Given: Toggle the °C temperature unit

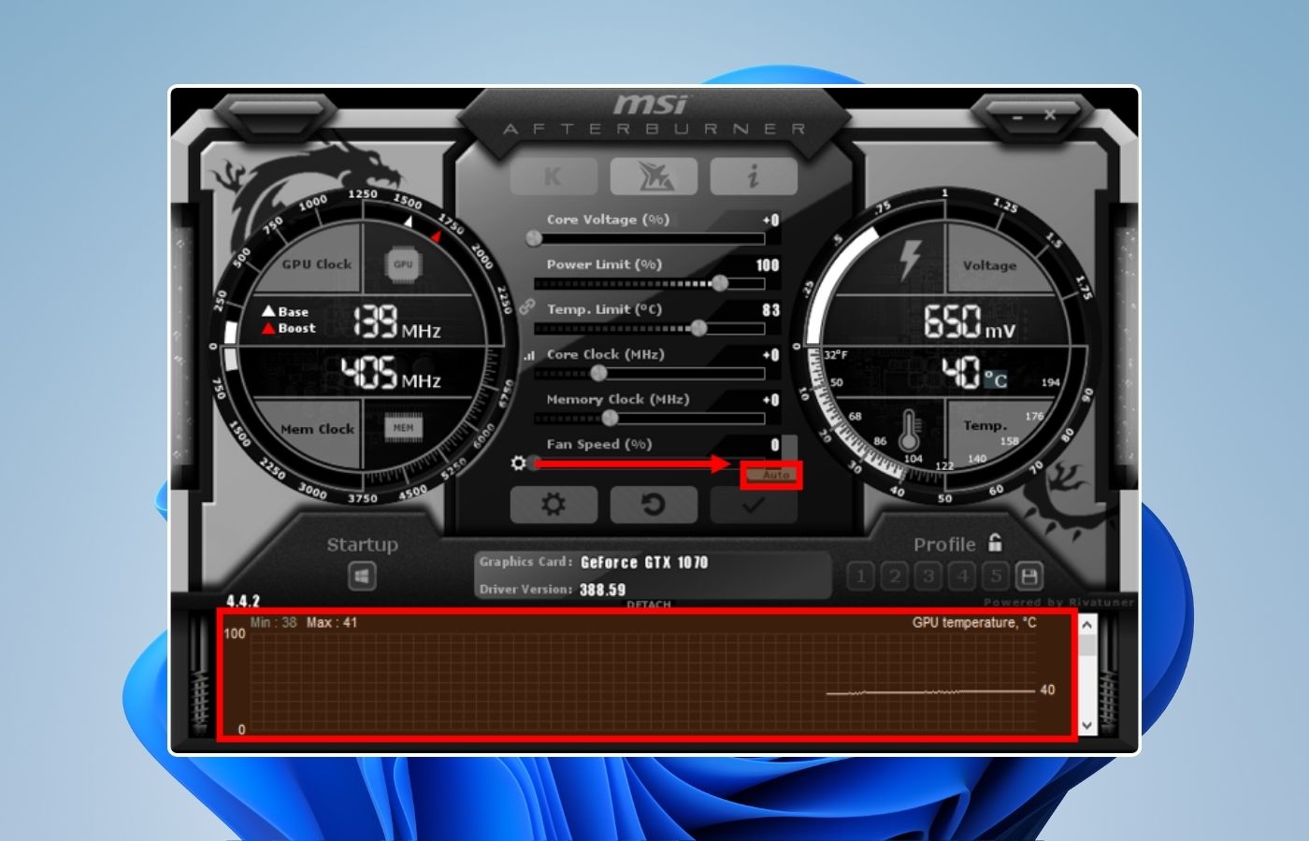Looking at the screenshot, I should (996, 378).
